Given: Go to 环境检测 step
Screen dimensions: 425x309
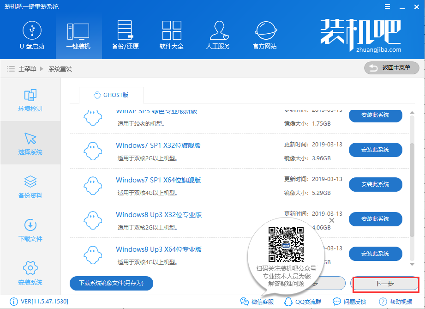Looking at the screenshot, I should [30, 100].
